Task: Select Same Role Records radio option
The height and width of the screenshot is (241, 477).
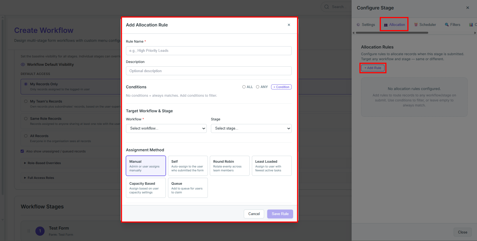Action: coord(26,119)
